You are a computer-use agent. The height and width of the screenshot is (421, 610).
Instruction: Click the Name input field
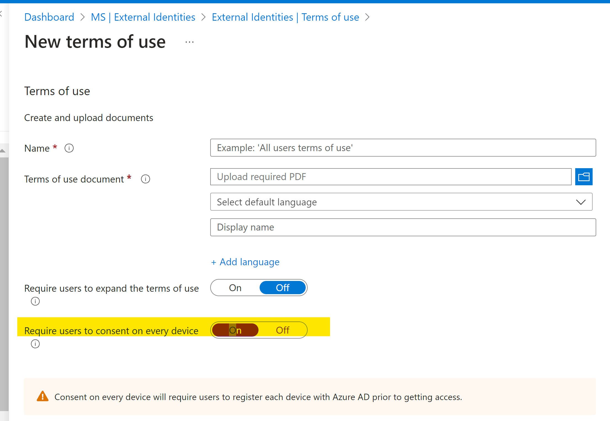point(403,148)
